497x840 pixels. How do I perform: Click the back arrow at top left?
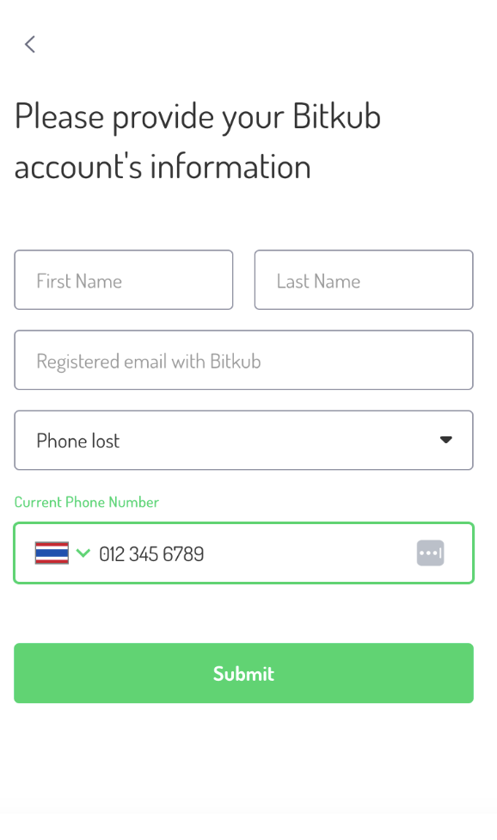click(x=30, y=44)
